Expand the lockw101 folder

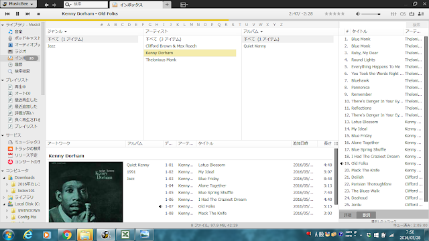(x=7, y=191)
